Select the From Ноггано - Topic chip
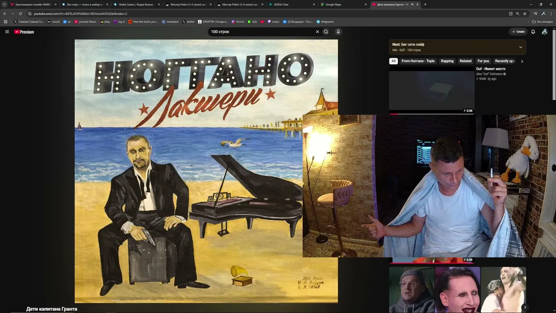 click(x=418, y=61)
